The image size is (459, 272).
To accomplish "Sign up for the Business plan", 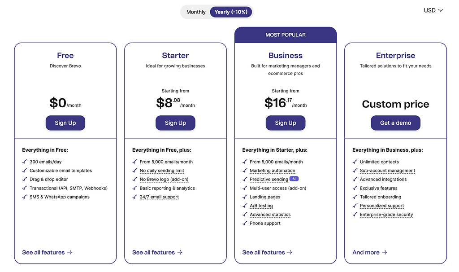I will coord(286,123).
